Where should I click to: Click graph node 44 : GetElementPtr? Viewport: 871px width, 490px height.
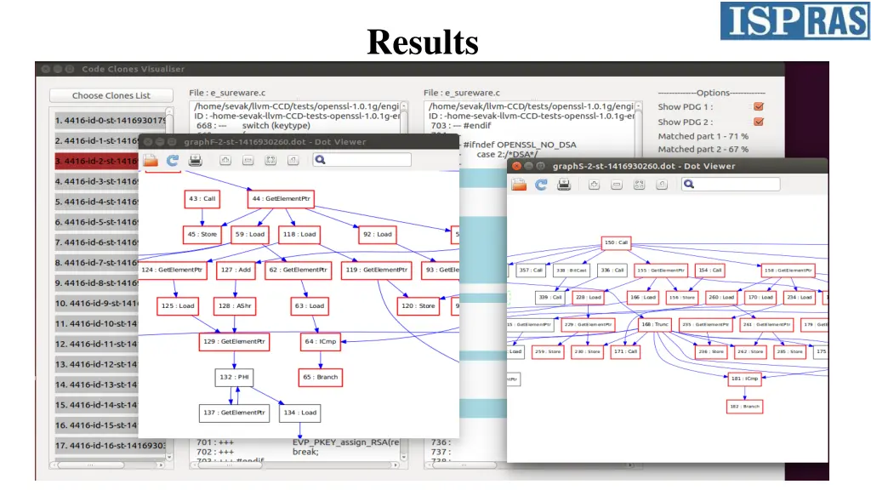(281, 199)
